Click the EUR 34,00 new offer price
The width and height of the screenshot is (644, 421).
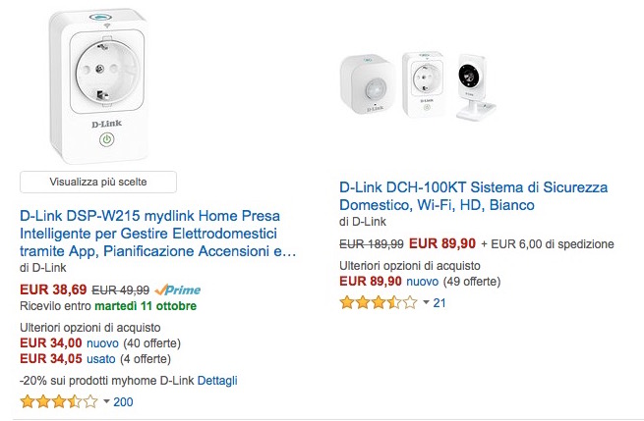(51, 342)
